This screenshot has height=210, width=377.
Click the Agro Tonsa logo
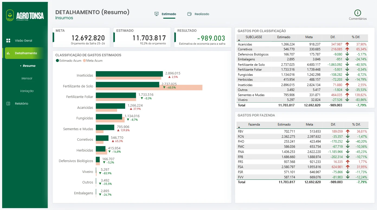click(x=25, y=15)
